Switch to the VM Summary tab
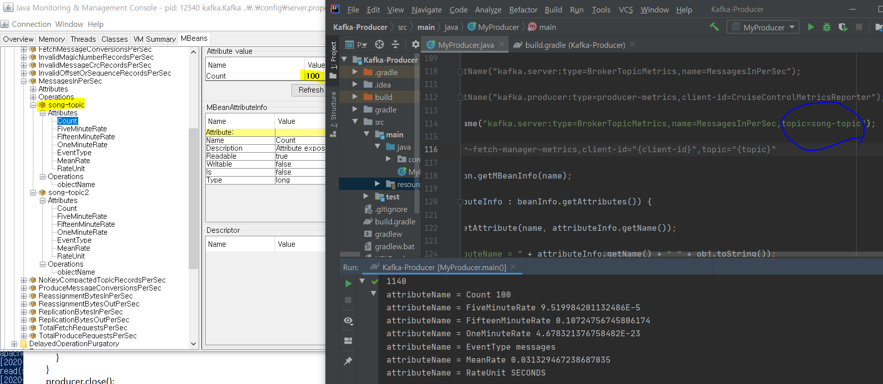The height and width of the screenshot is (384, 883). pyautogui.click(x=154, y=39)
